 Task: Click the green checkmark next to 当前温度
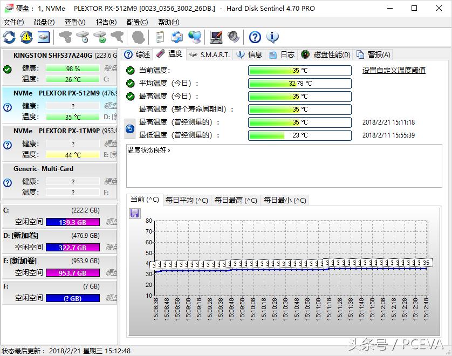click(129, 70)
